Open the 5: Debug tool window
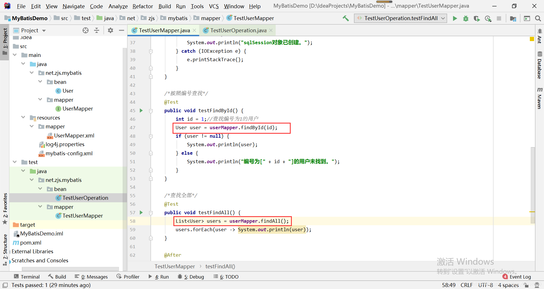 (x=191, y=277)
